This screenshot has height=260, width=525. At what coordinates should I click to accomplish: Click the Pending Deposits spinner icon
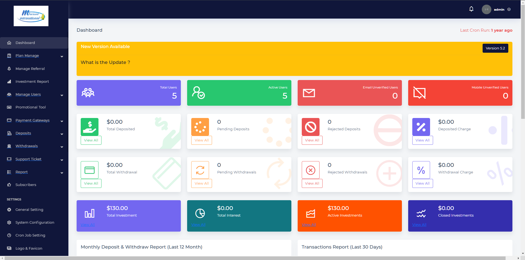pos(200,127)
